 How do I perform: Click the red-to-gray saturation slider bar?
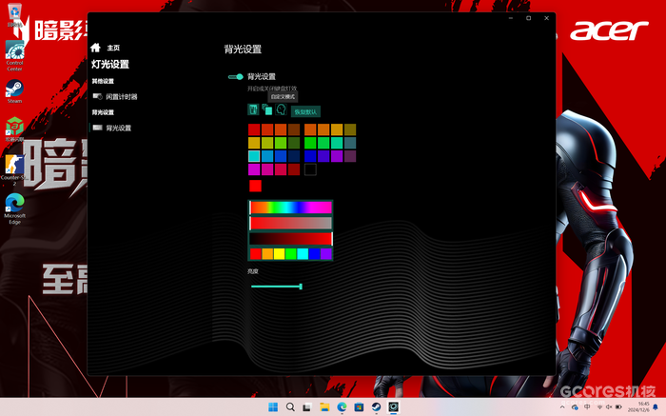click(290, 223)
